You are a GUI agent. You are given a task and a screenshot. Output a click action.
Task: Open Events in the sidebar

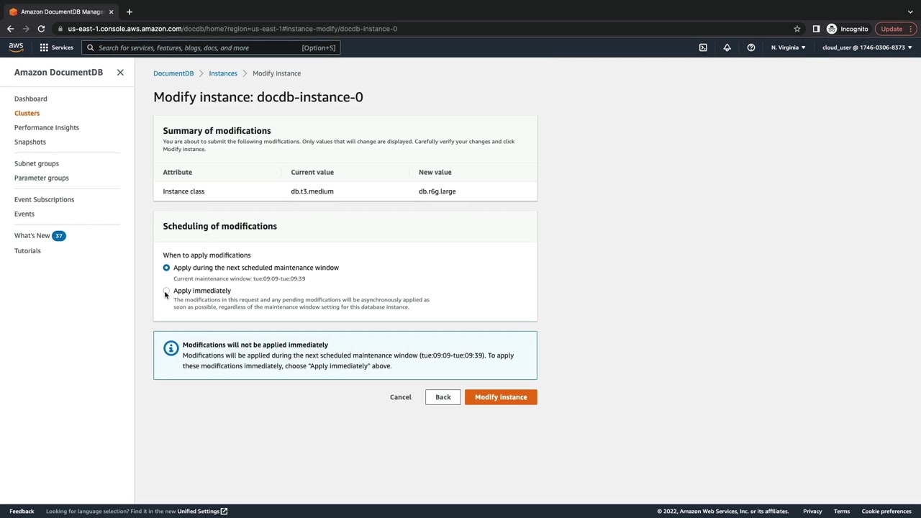click(24, 214)
